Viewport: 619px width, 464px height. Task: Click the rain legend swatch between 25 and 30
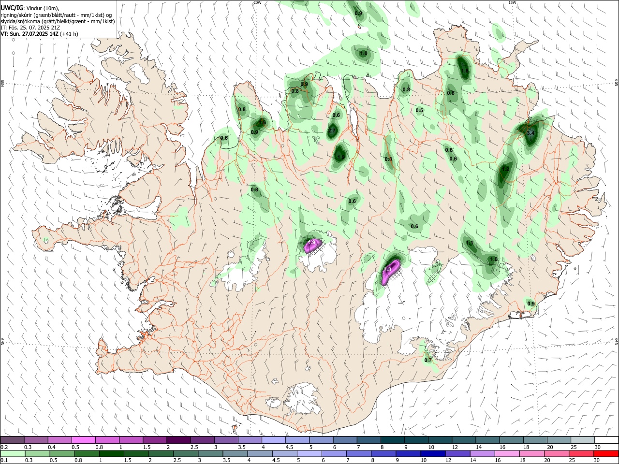pos(581,453)
